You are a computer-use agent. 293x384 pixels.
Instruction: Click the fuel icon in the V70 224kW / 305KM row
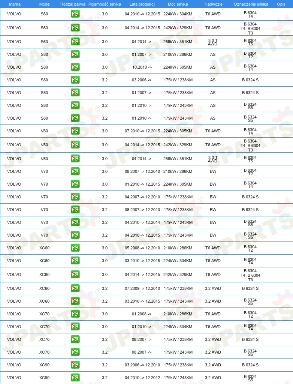pyautogui.click(x=75, y=184)
